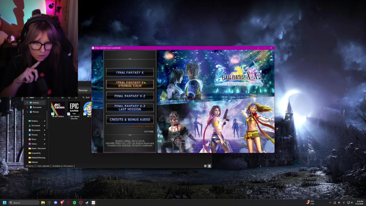The height and width of the screenshot is (206, 366).
Task: Open Brave browser from the taskbar
Action: coord(62,203)
